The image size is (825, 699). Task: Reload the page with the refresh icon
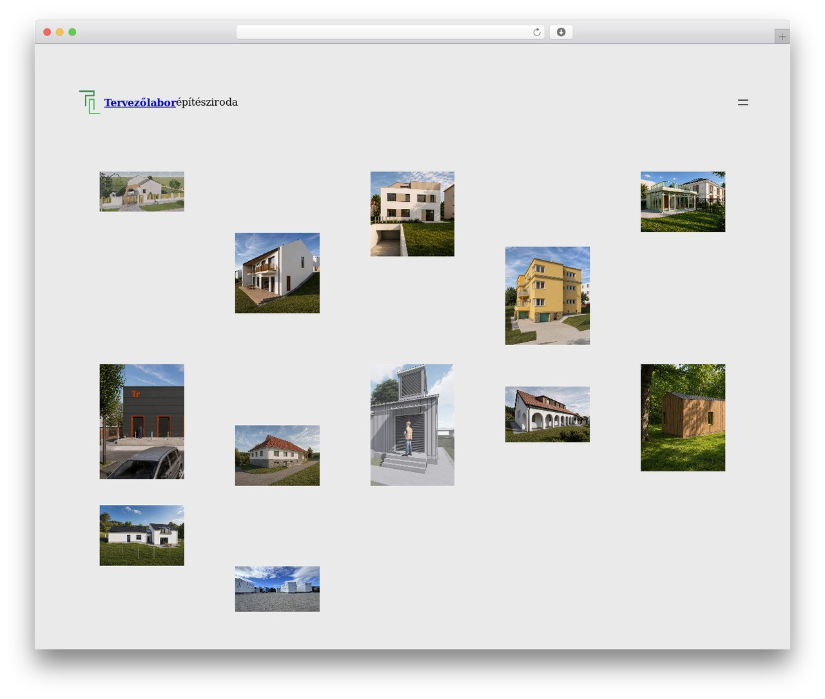[x=537, y=32]
